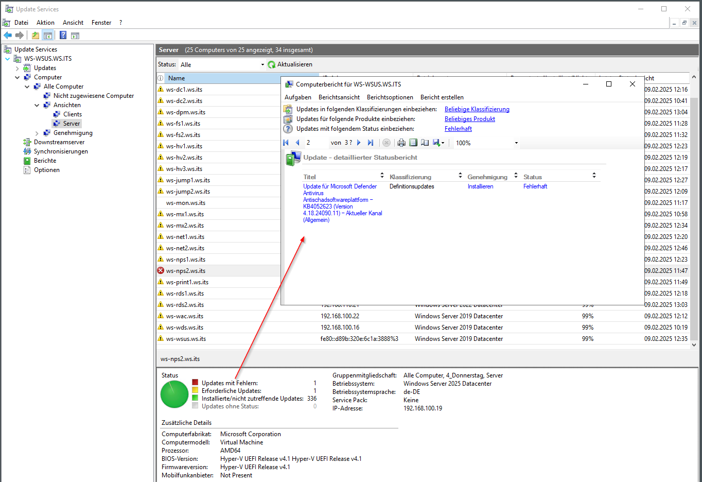Click the stop rendering icon in report toolbar
The image size is (702, 482).
(x=387, y=143)
